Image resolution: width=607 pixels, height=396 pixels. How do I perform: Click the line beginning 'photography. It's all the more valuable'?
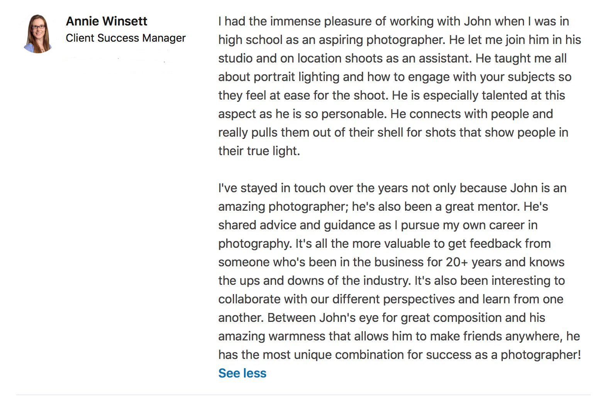384,244
